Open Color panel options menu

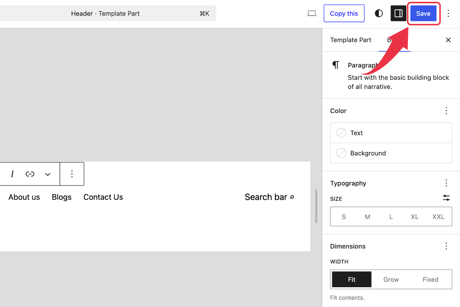(447, 111)
